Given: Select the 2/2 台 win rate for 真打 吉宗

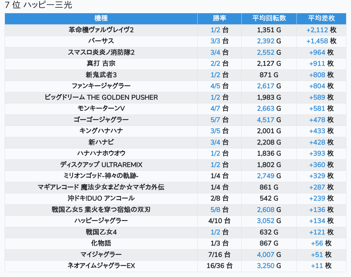Looking at the screenshot, I should 219,64.
